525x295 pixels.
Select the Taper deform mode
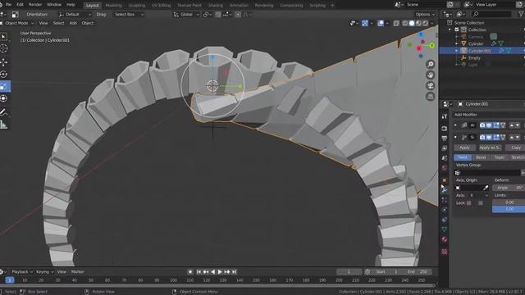pyautogui.click(x=499, y=157)
